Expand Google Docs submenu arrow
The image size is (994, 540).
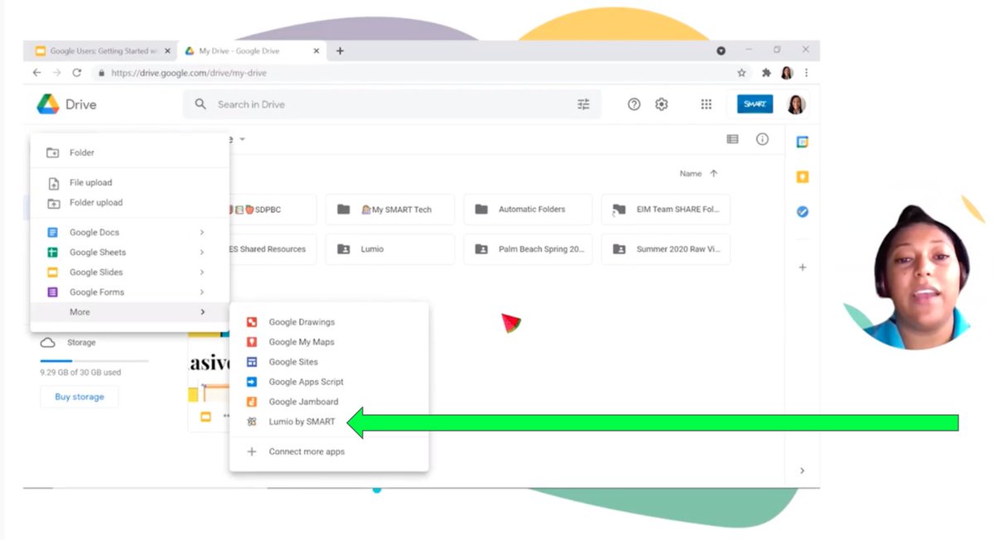pyautogui.click(x=202, y=232)
